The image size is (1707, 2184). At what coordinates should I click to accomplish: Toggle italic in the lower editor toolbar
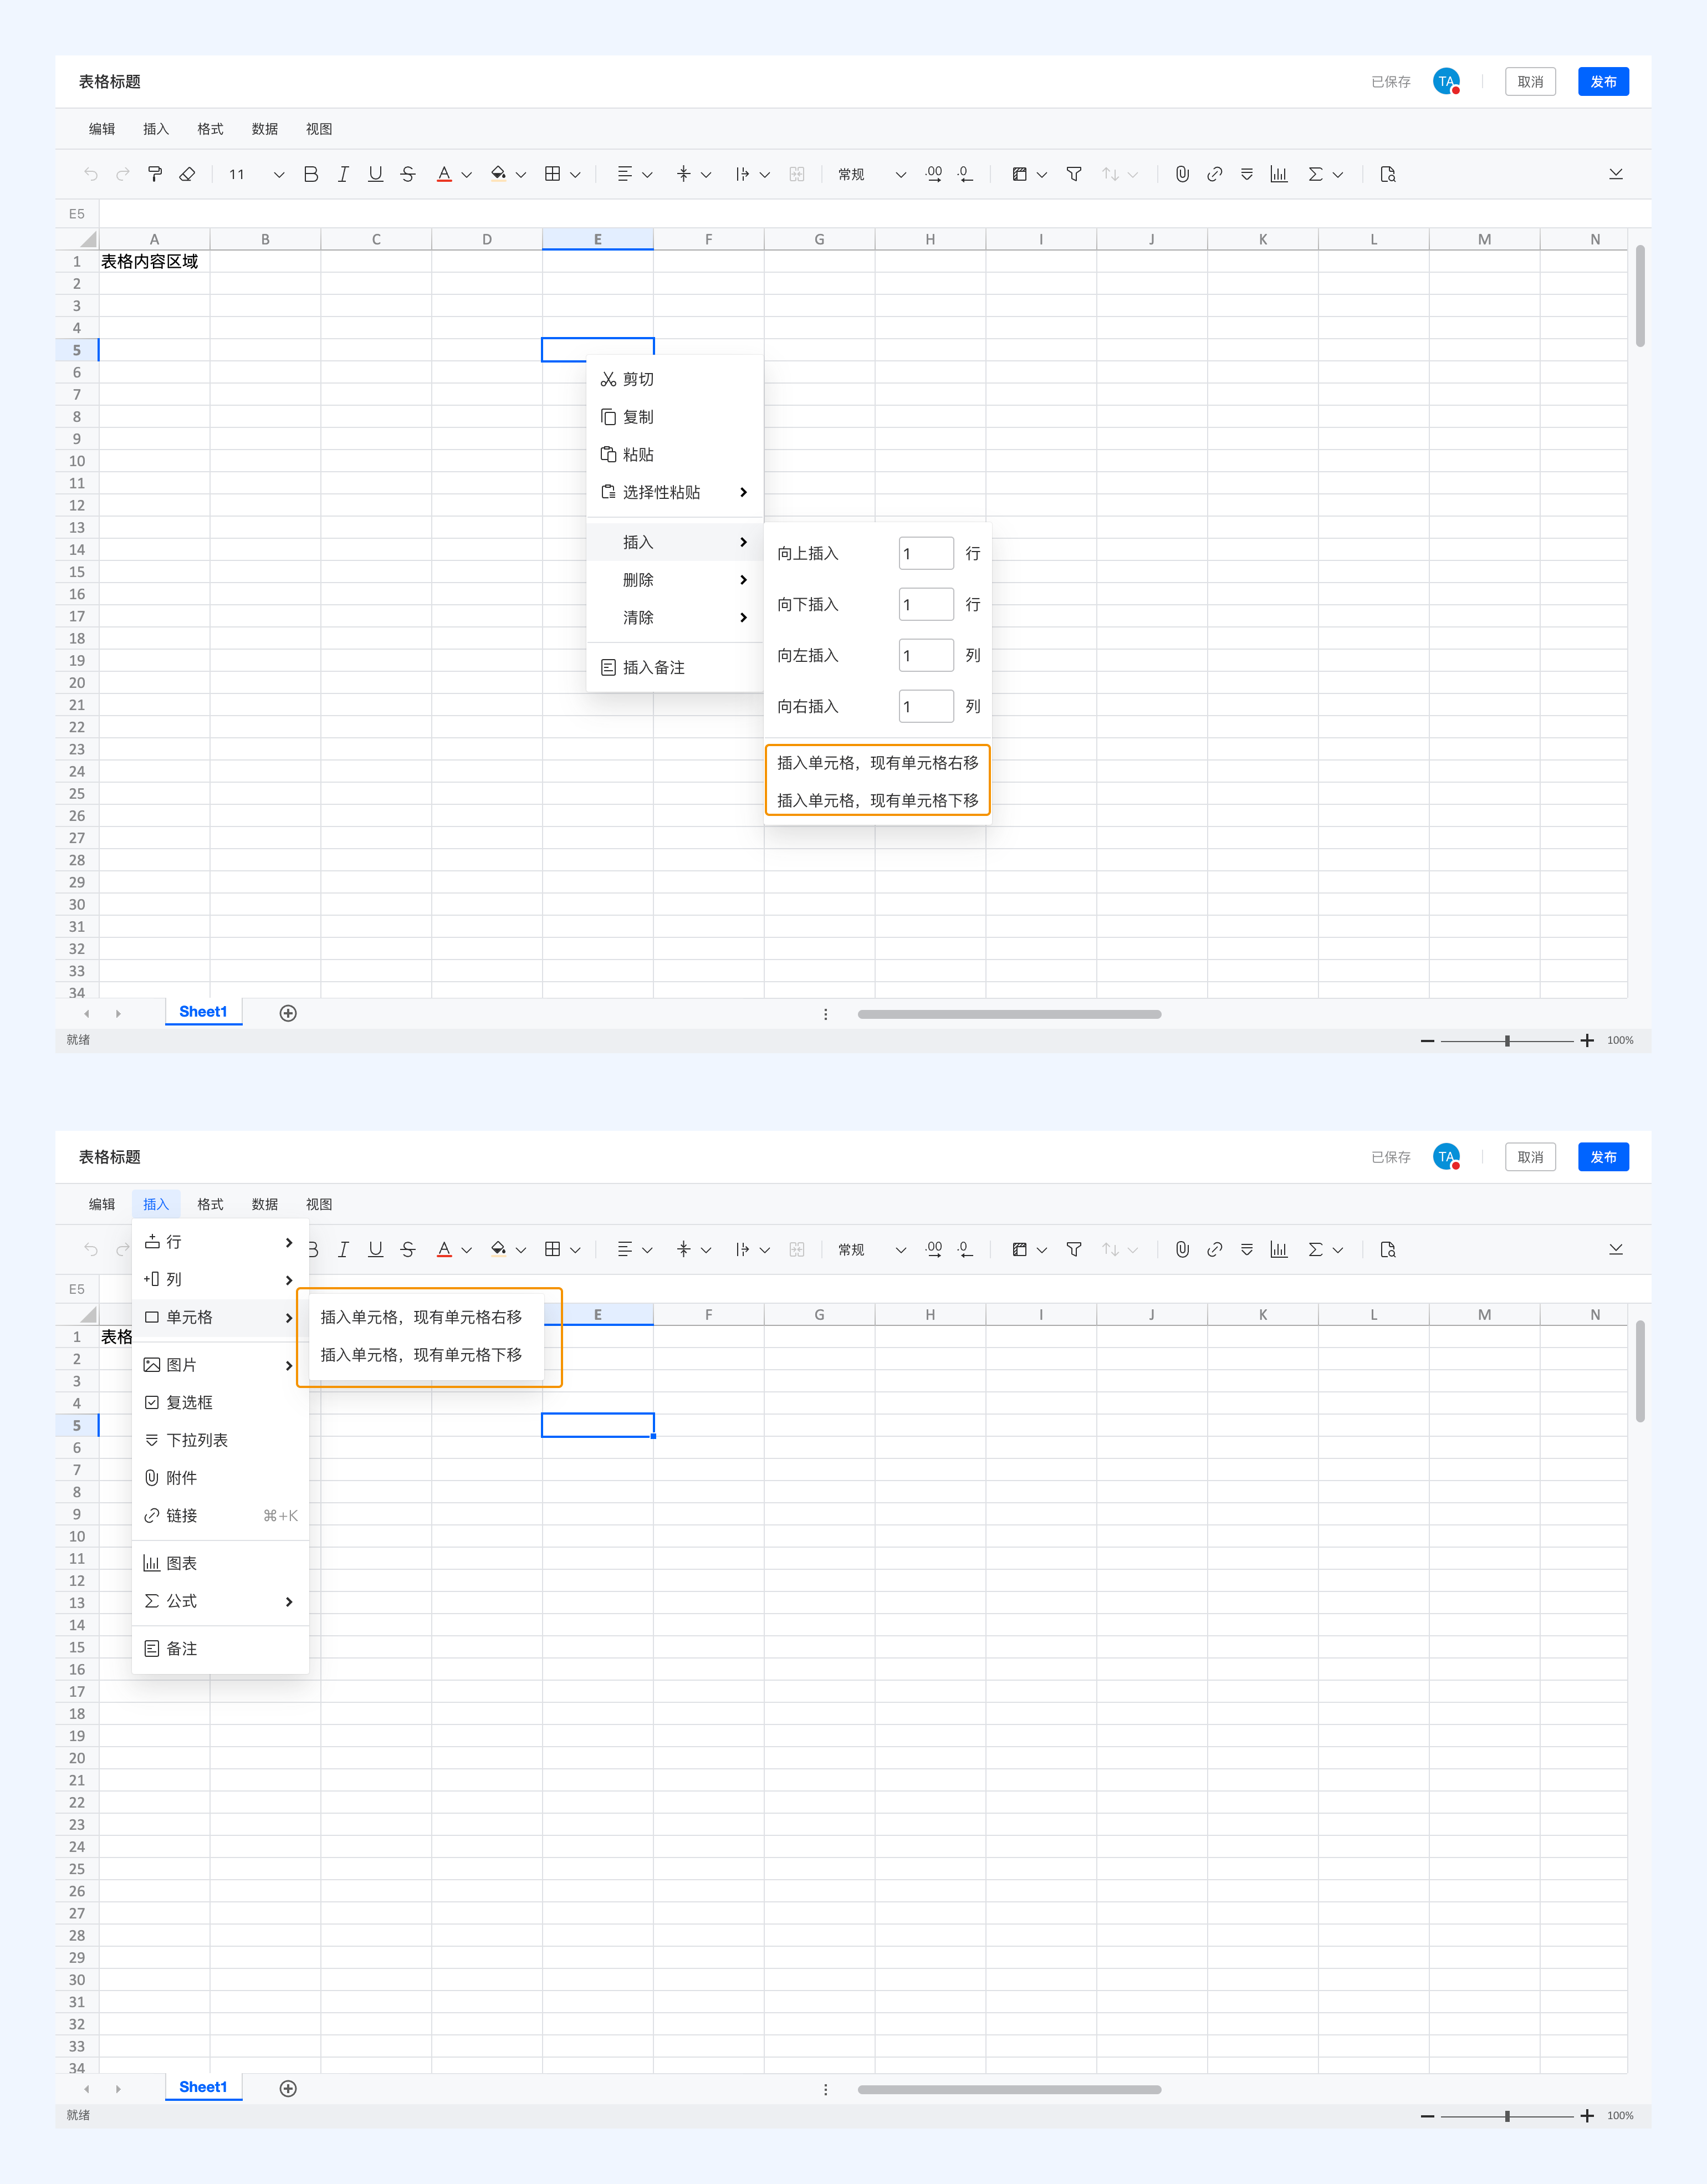click(x=343, y=1250)
